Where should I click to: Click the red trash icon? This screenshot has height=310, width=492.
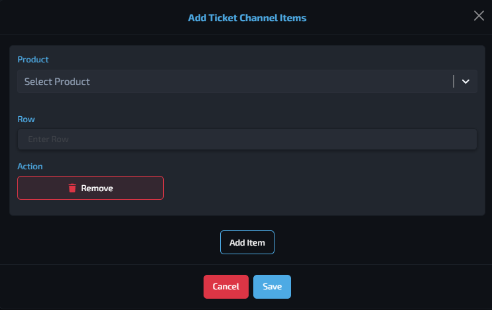point(72,188)
